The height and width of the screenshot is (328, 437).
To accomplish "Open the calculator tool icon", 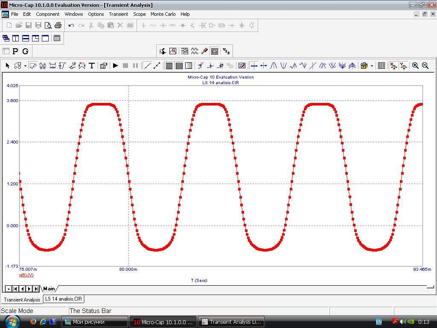I will (x=56, y=38).
